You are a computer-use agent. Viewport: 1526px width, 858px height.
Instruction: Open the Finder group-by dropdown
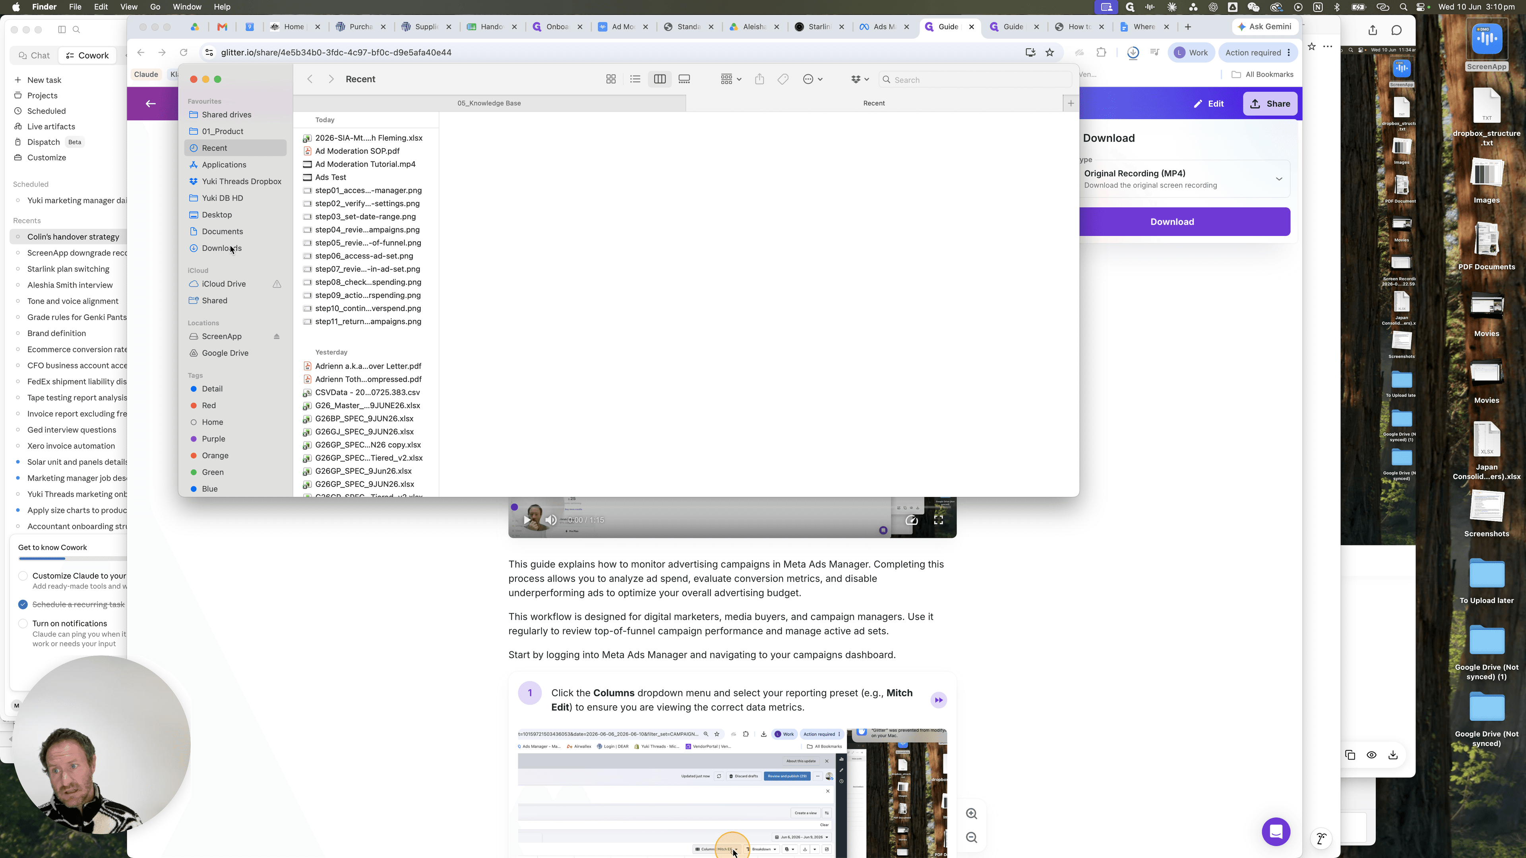[x=731, y=79]
